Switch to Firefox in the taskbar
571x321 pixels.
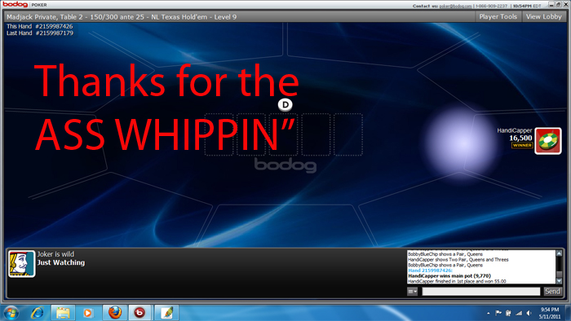(x=115, y=313)
